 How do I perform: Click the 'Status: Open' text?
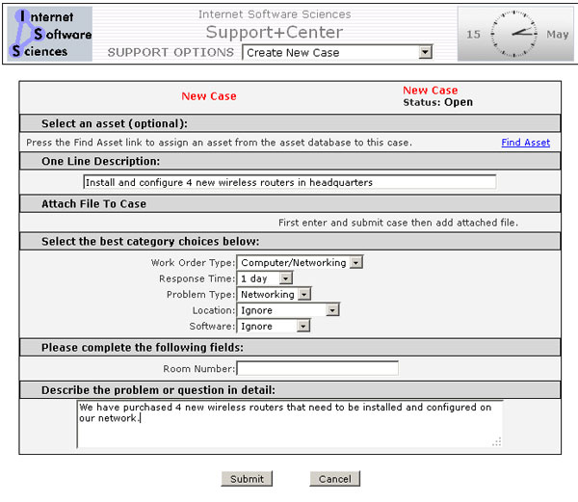[x=438, y=102]
